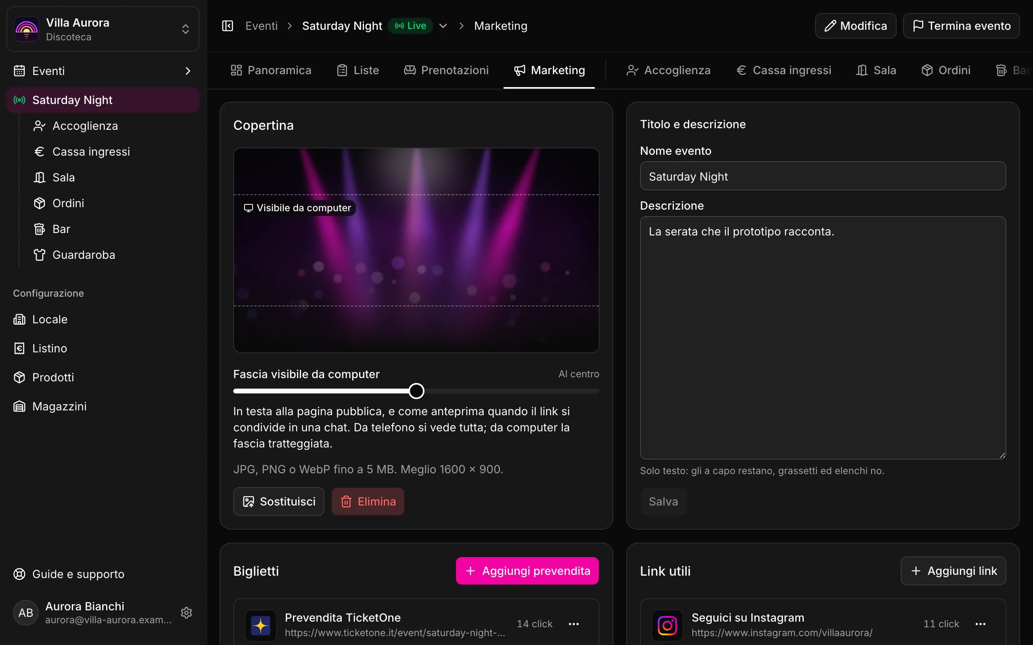Screen dimensions: 1033x645
Task: Open more options for Seguici su Instagram
Action: click(x=981, y=624)
